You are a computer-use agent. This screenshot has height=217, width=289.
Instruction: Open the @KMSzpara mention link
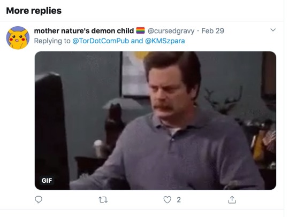165,41
